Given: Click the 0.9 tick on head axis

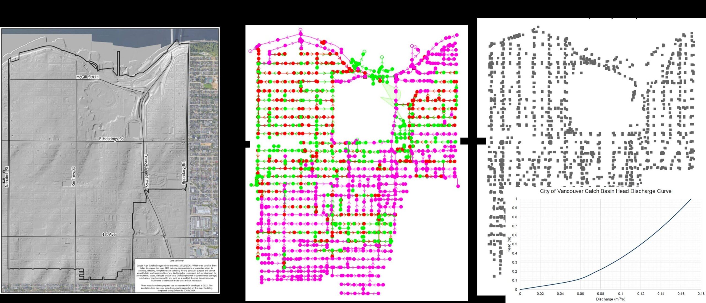Looking at the screenshot, I should click(515, 208).
